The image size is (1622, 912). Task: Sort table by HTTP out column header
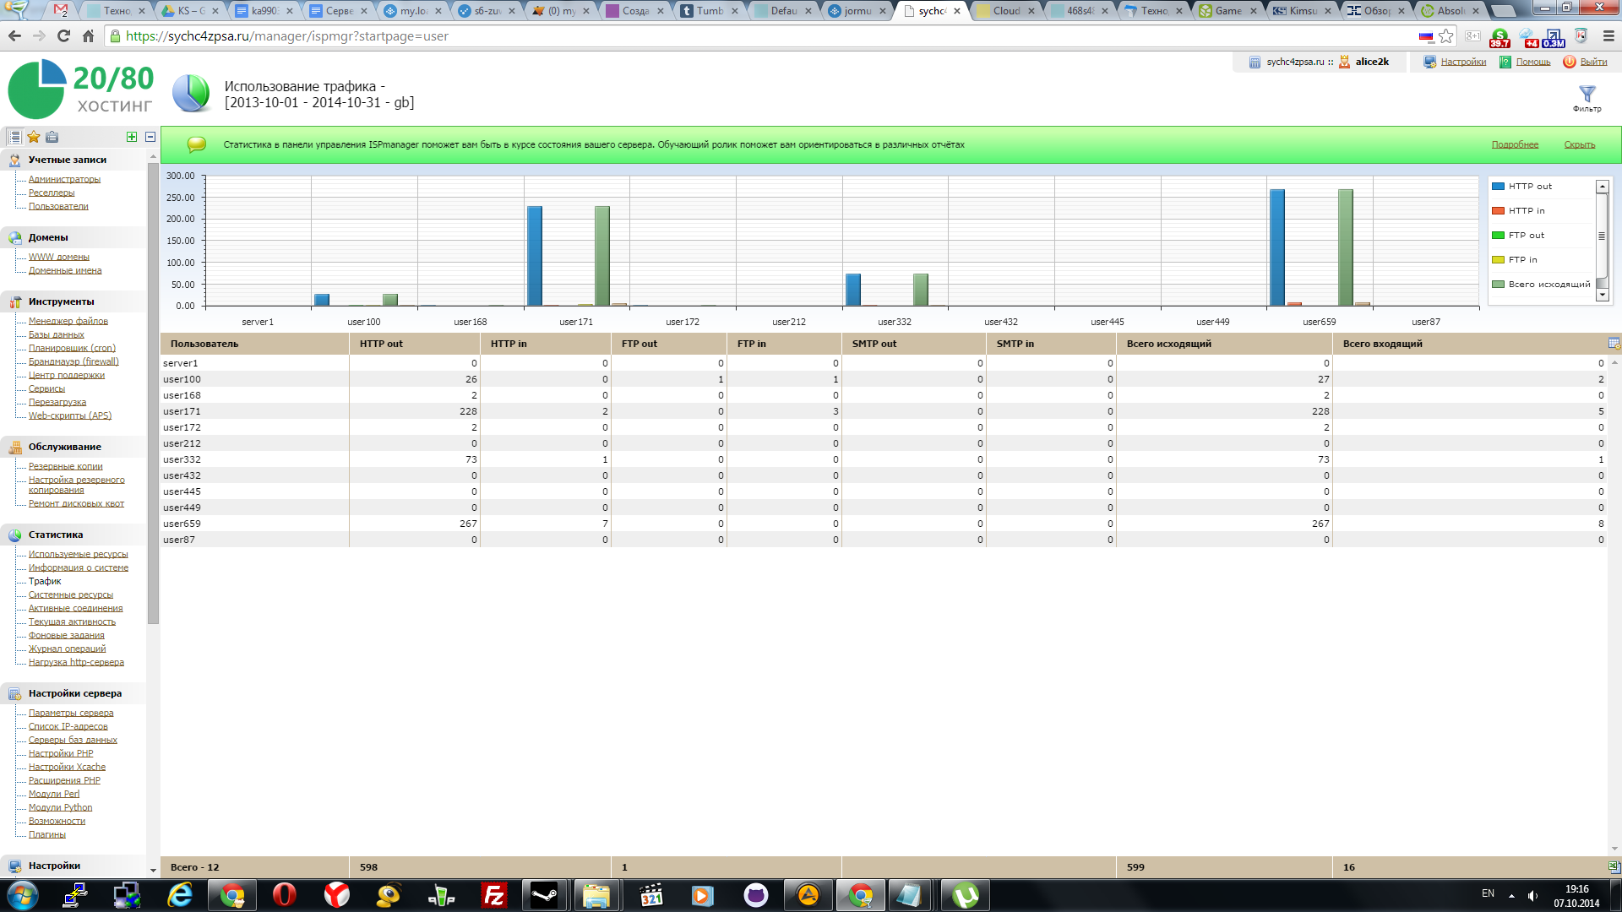381,344
